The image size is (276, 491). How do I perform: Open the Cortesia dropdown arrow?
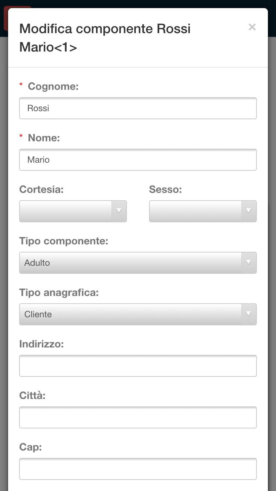coord(119,211)
